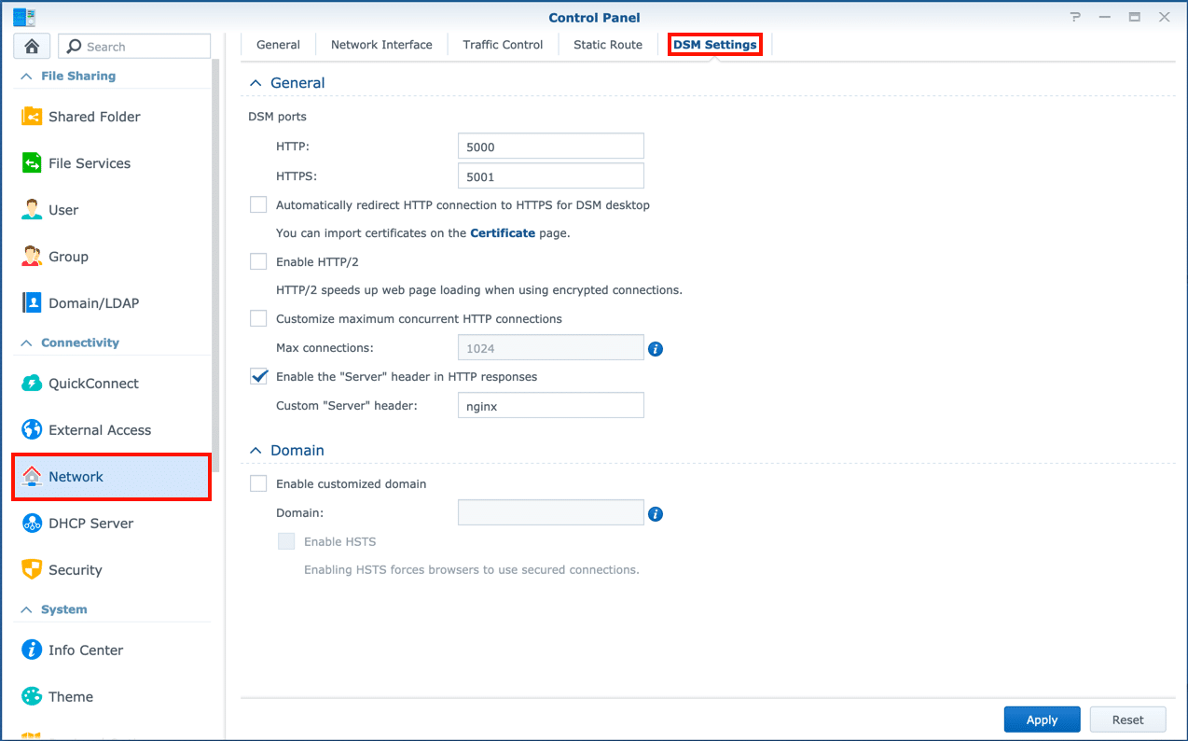Enable HTTP/2 checkbox
1188x741 pixels.
258,262
